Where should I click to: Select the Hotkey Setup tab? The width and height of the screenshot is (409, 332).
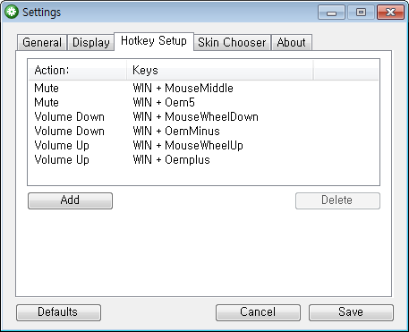(x=154, y=41)
